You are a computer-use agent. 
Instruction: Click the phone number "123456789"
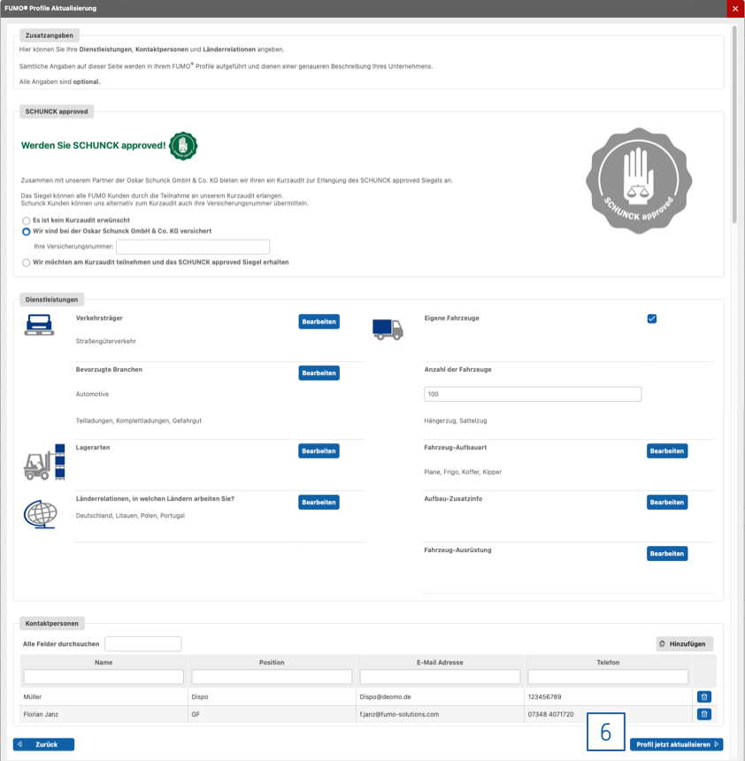coord(544,697)
